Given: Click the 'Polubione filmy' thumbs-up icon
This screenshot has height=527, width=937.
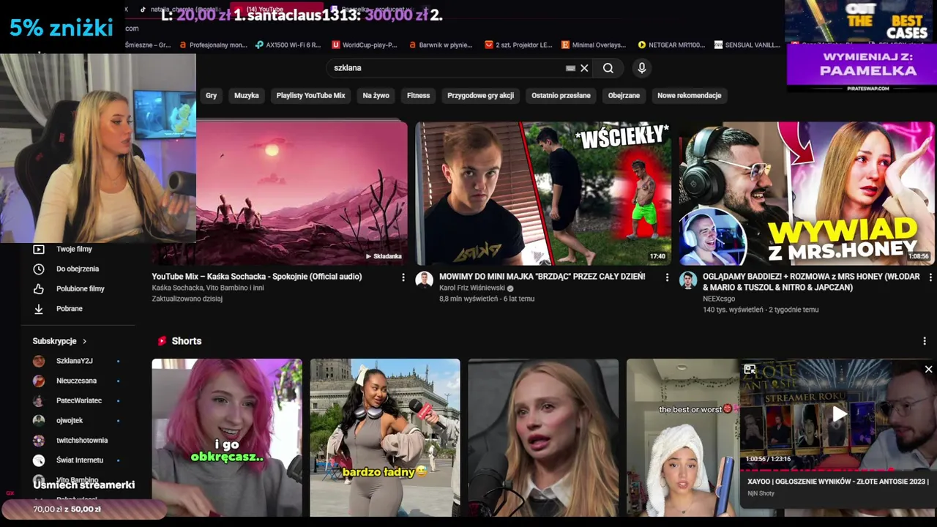Looking at the screenshot, I should click(x=39, y=288).
